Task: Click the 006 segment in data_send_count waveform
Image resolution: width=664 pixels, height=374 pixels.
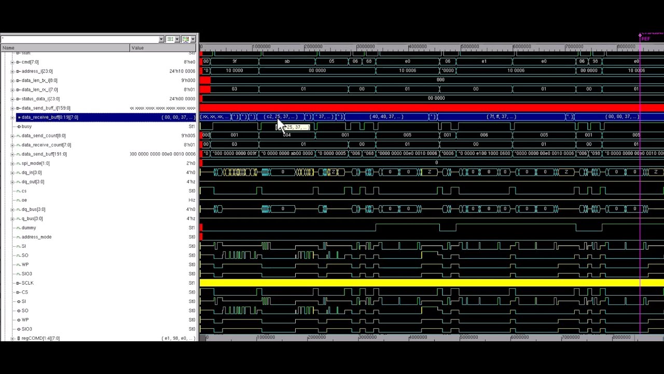Action: tap(483, 135)
